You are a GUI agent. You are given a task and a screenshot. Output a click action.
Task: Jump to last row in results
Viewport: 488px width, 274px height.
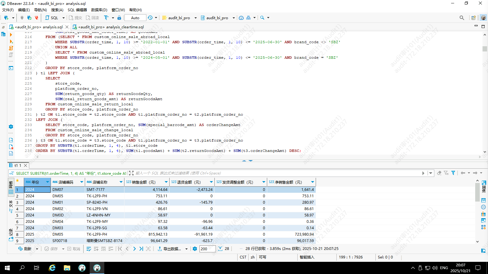[x=141, y=249]
